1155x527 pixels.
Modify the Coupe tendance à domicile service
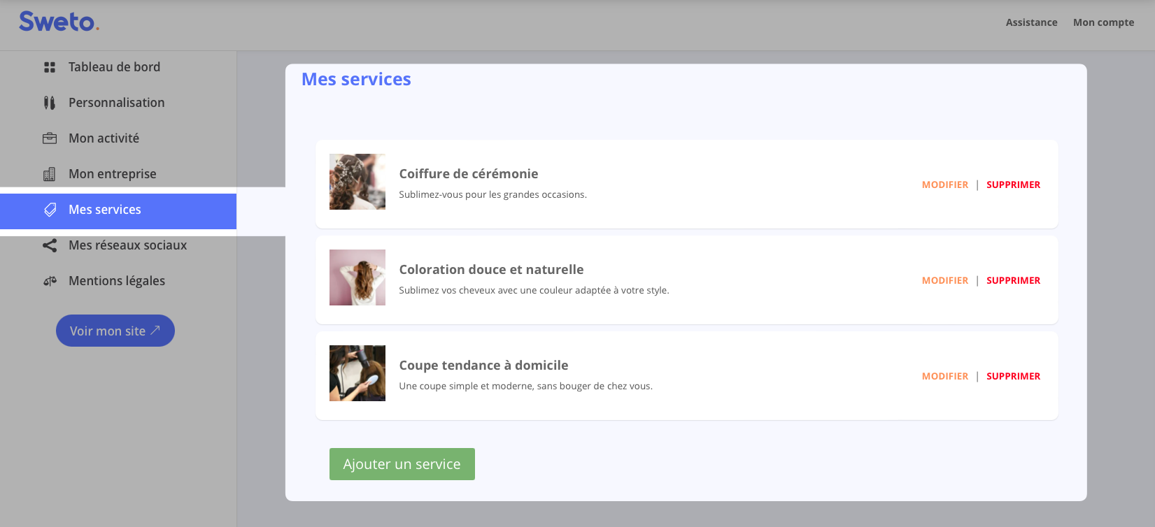[944, 376]
